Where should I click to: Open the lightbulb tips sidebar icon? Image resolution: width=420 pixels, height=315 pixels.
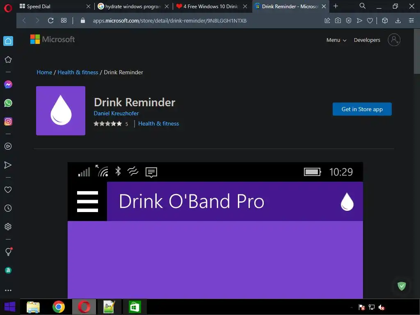coord(9,251)
